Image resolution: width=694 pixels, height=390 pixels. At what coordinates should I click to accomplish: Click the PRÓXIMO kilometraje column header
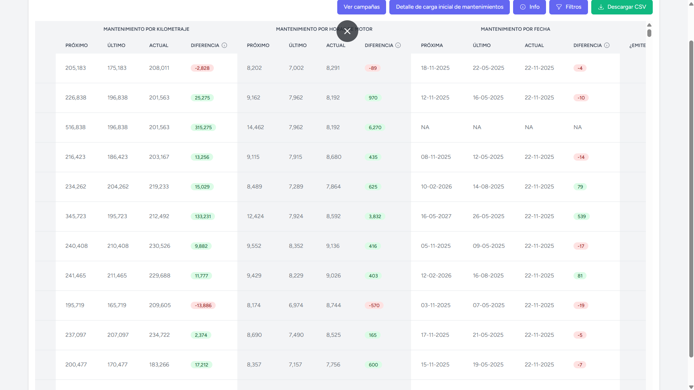76,45
